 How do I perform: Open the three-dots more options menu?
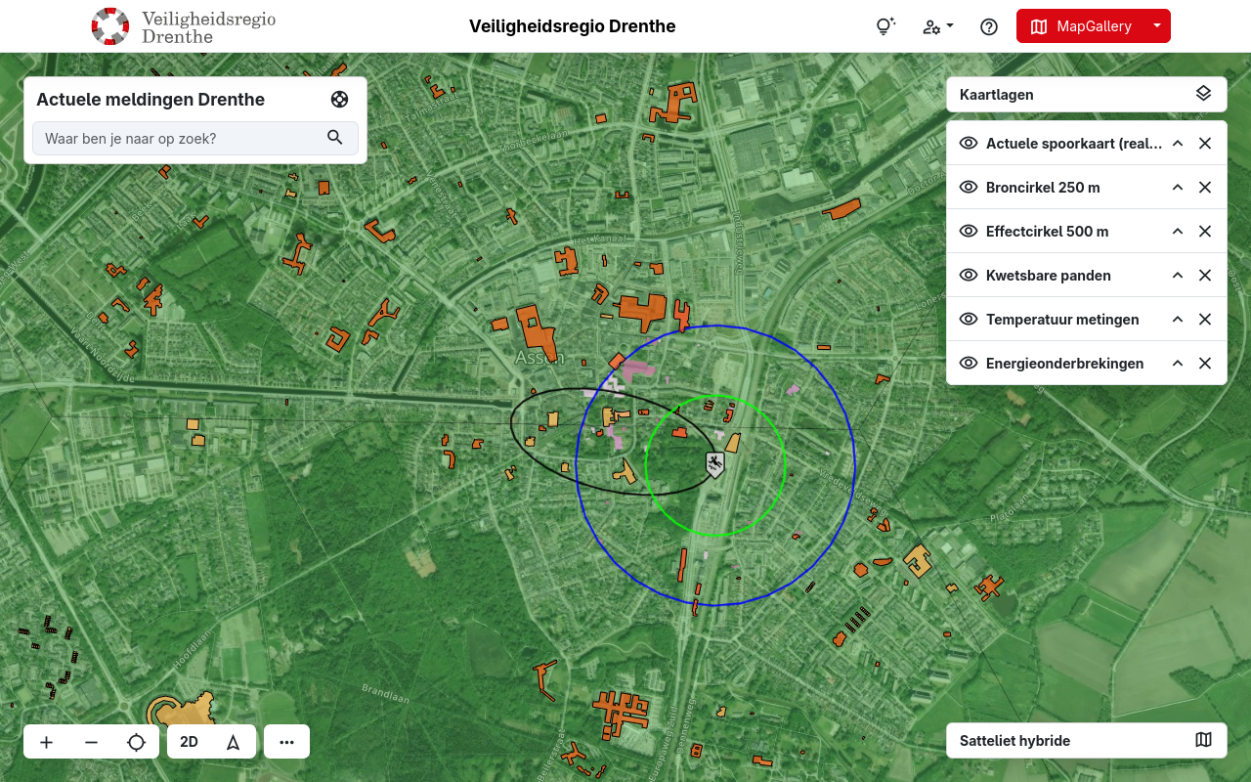click(286, 742)
